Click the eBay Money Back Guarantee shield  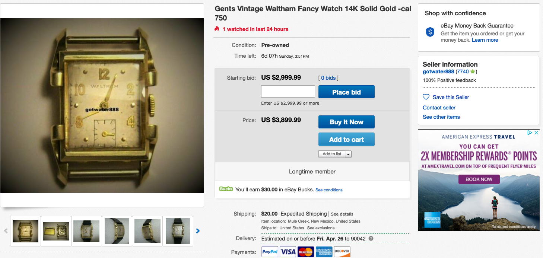tap(430, 32)
